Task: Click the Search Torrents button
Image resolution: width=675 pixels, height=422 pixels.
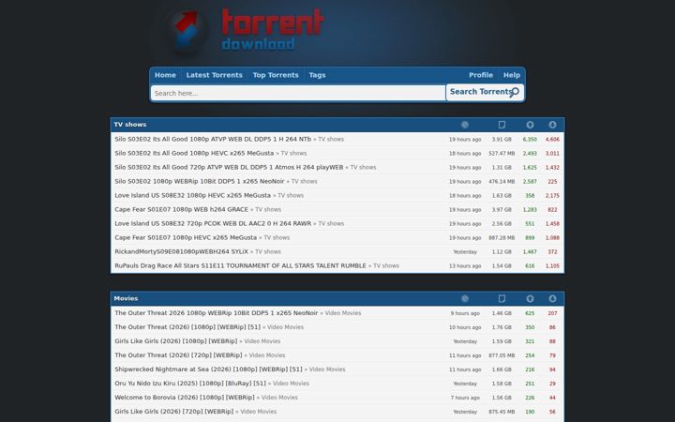Action: click(485, 92)
